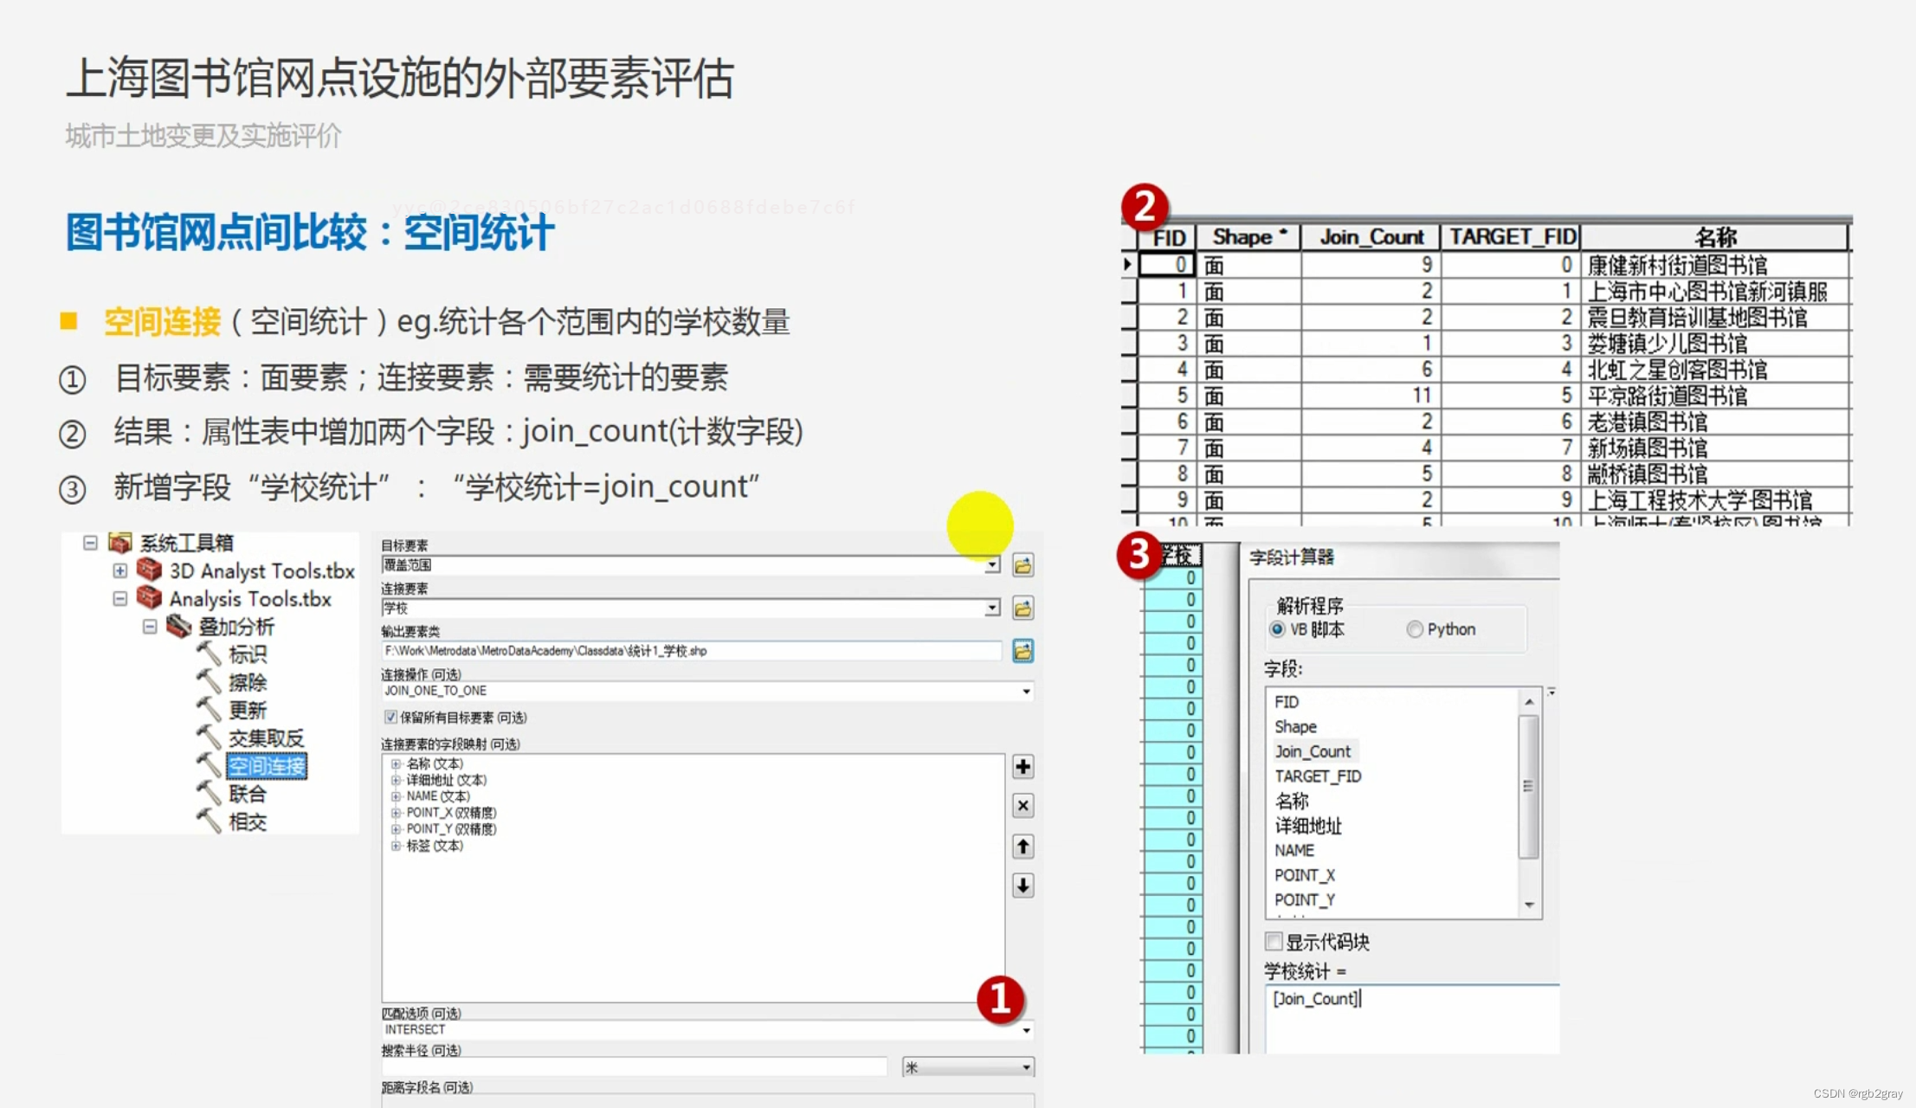The width and height of the screenshot is (1916, 1108).
Task: Select the row marker for FID 0
Action: click(x=1128, y=265)
